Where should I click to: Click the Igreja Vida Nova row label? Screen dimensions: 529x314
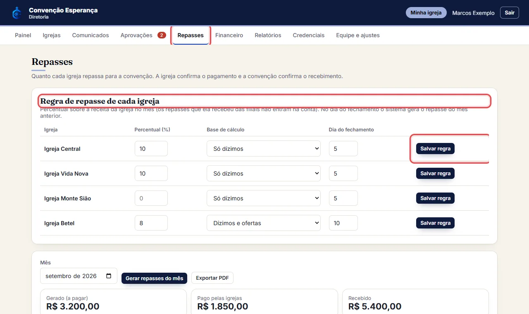(x=66, y=174)
